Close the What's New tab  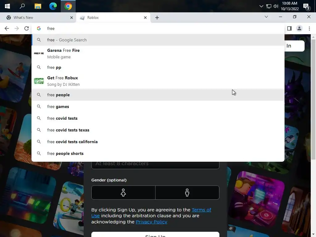coord(71,18)
